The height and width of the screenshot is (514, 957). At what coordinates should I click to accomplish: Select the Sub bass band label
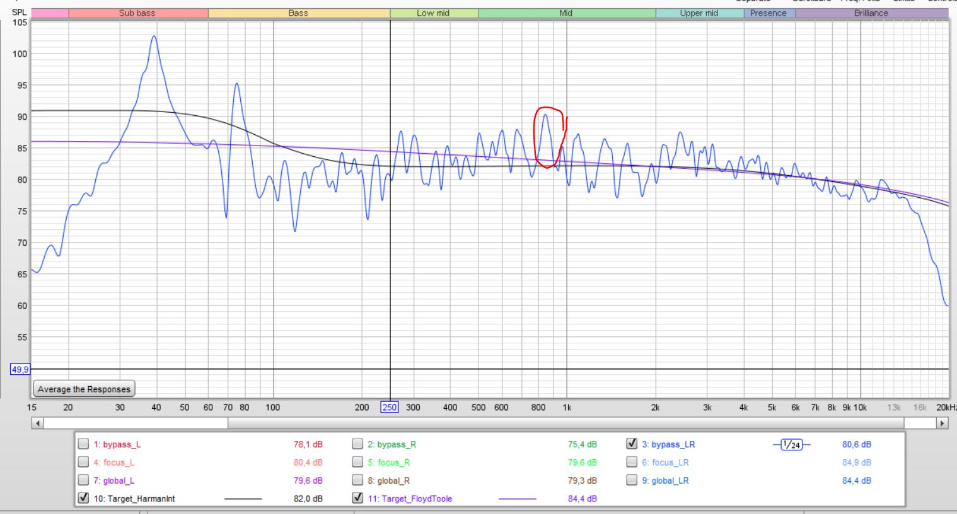click(138, 13)
